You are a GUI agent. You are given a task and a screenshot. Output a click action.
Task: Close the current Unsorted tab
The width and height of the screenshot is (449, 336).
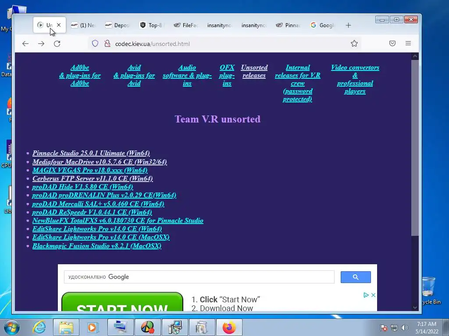(59, 25)
